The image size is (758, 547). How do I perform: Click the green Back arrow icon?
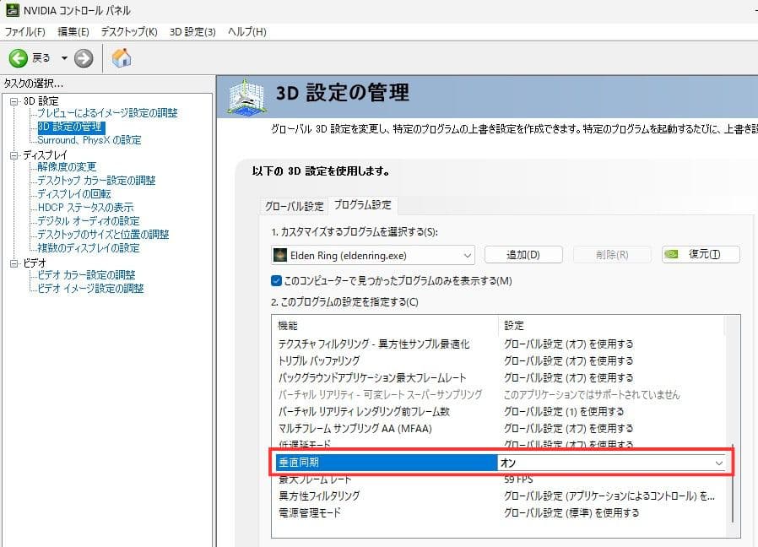19,58
